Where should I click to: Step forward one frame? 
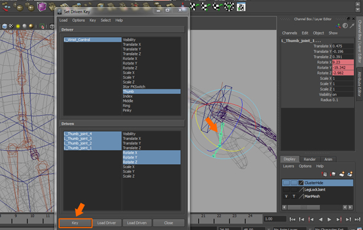point(348,219)
